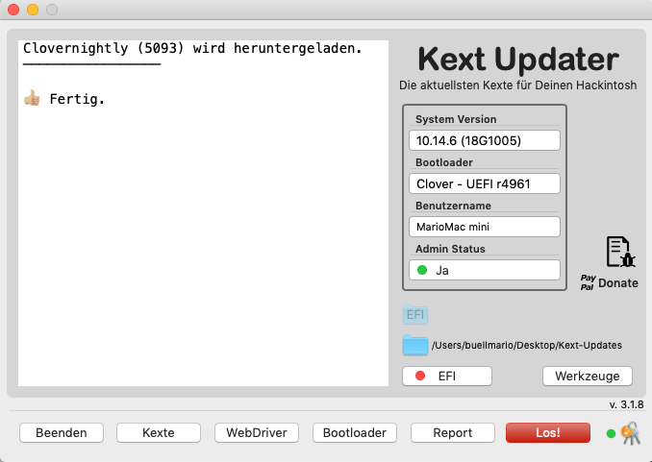
Task: Click the Los! start button
Action: click(x=547, y=432)
